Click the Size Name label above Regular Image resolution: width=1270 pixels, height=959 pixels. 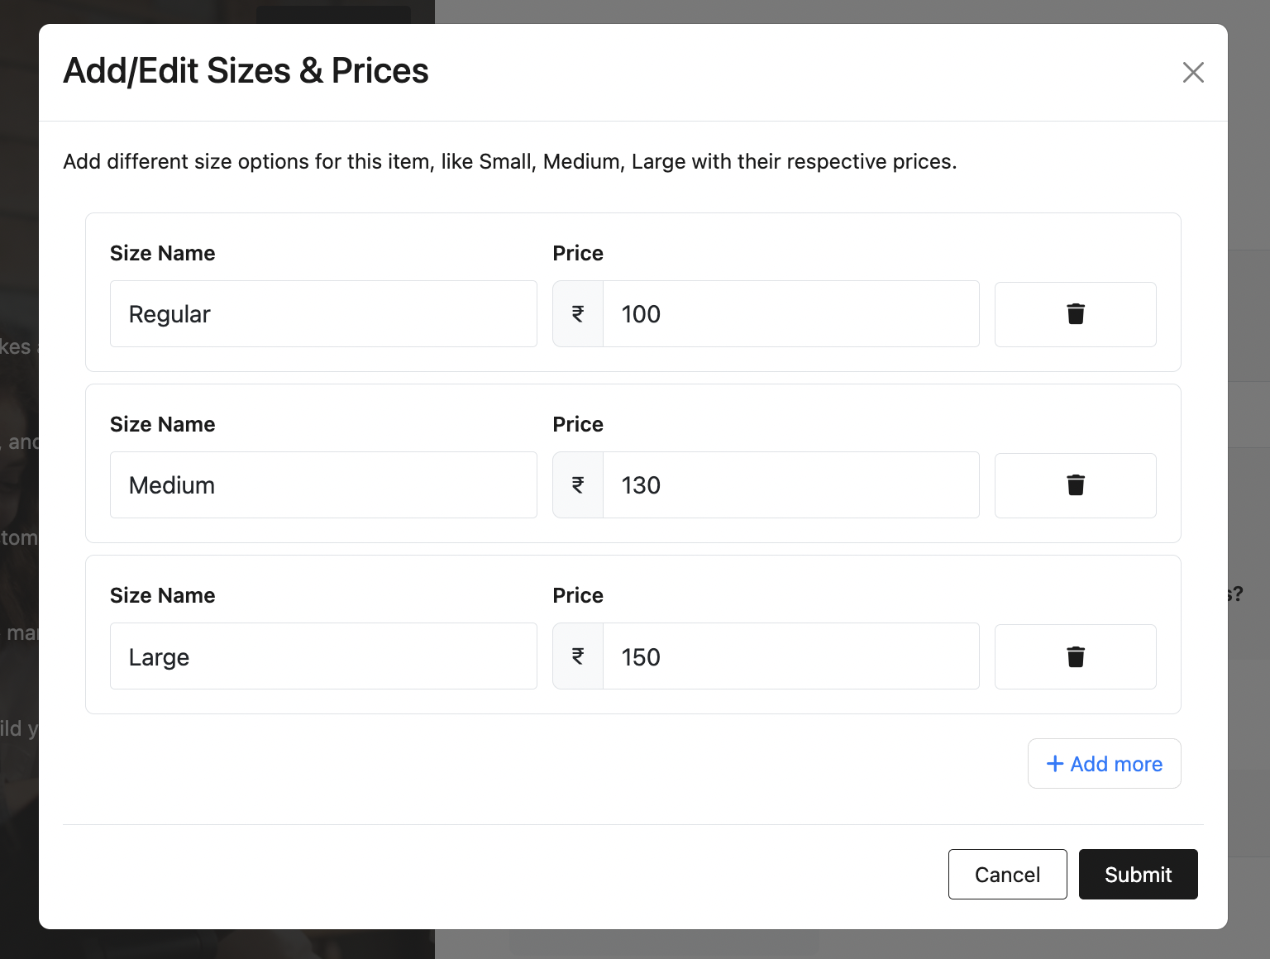pos(163,254)
